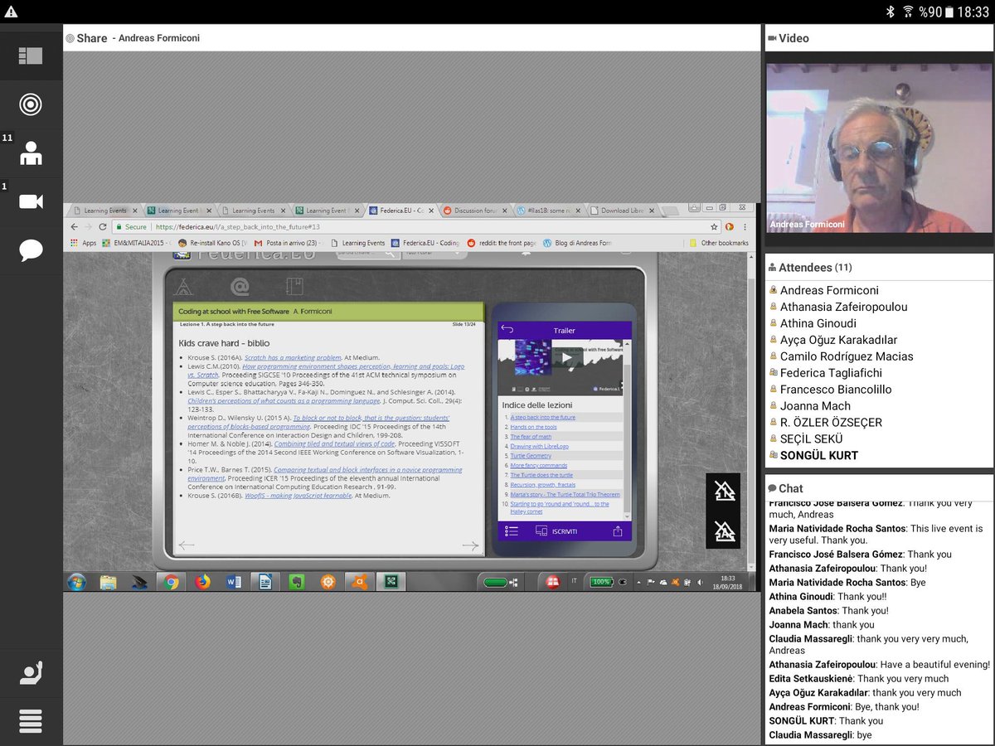The image size is (995, 746).
Task: Open Blog di Andreas Formiconi bookmark
Action: [x=577, y=243]
